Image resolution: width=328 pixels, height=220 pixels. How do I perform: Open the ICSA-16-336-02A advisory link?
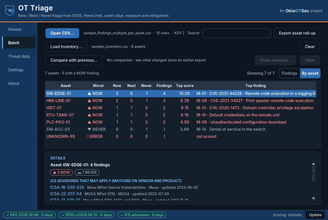[x=67, y=187]
